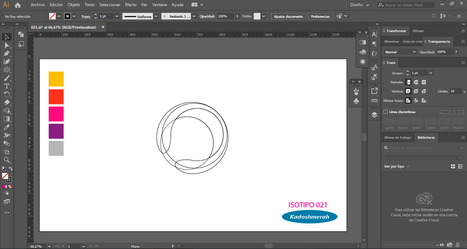Click the Ajustar documento button

pyautogui.click(x=288, y=16)
